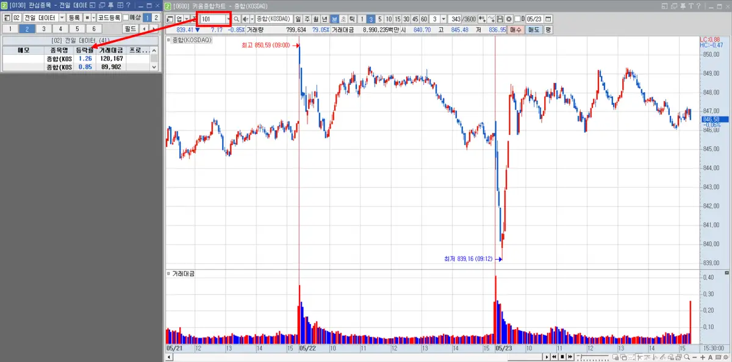The width and height of the screenshot is (732, 362).
Task: Click the candlestick chart-type icon left of save icon
Action: click(x=482, y=19)
